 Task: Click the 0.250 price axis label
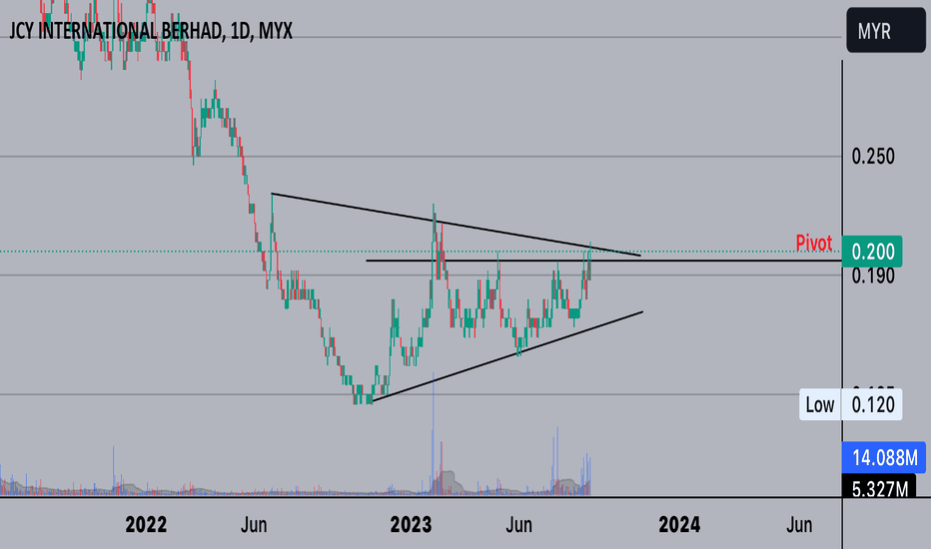point(873,157)
